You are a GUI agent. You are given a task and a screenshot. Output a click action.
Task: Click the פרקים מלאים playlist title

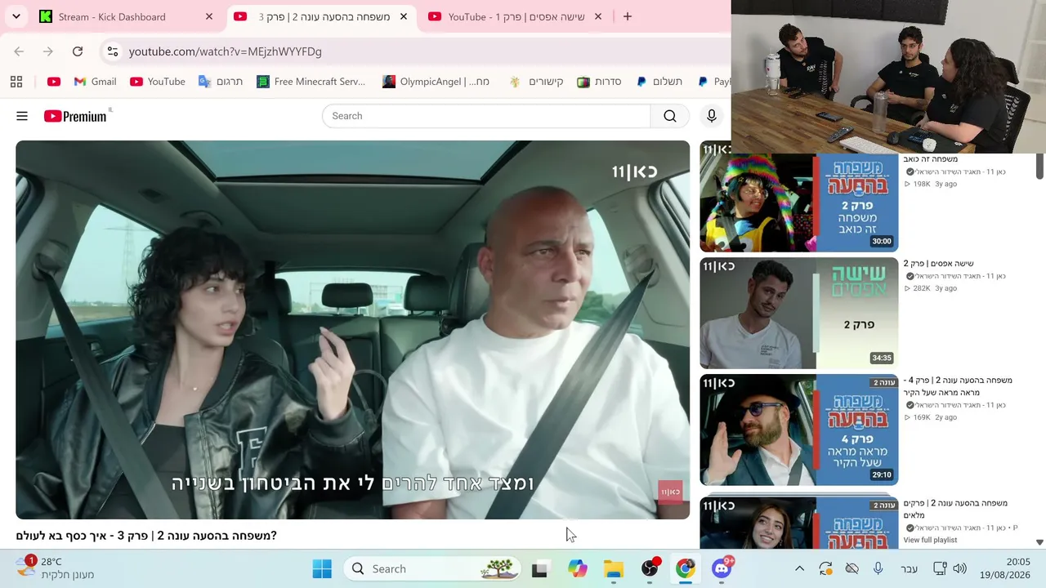click(955, 509)
